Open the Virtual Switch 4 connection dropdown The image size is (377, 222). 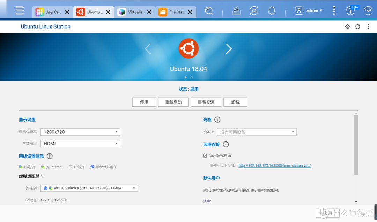pos(89,188)
